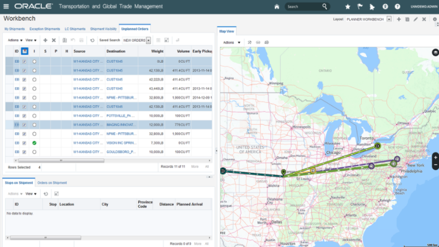This screenshot has height=247, width=439.
Task: Open the hamburger navigation menu
Action: (6, 6)
